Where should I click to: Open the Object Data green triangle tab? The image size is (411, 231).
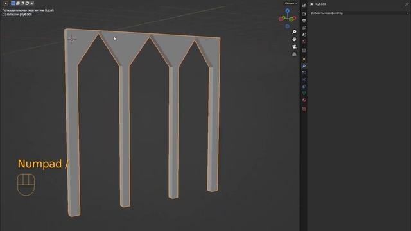(304, 93)
